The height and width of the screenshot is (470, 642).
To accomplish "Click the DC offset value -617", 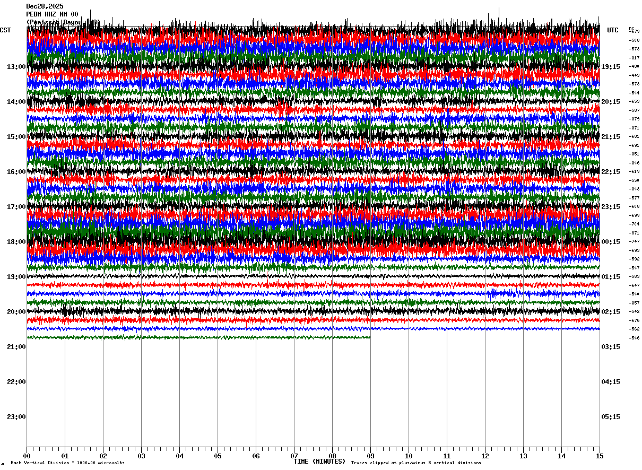I will pos(634,58).
